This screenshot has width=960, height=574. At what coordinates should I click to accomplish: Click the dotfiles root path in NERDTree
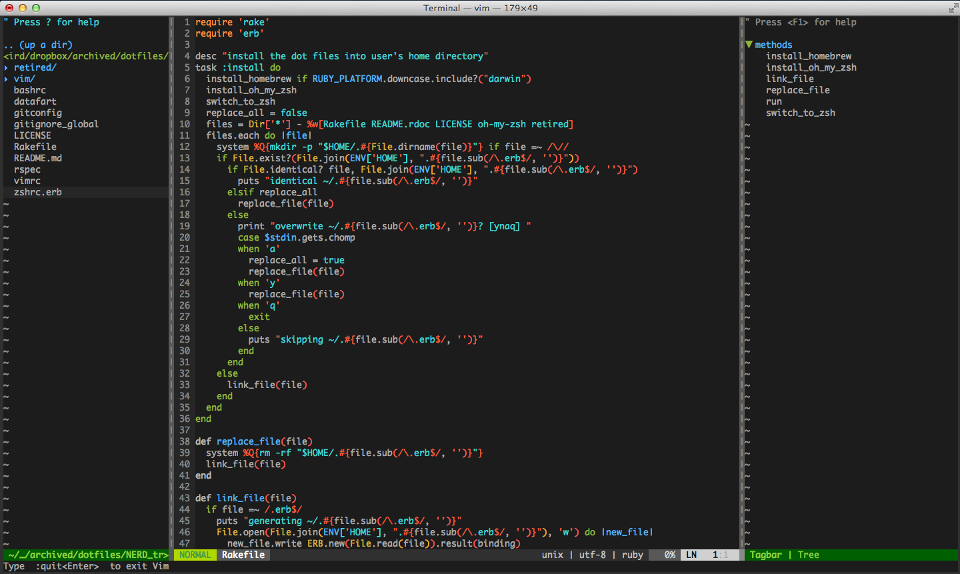click(x=86, y=56)
